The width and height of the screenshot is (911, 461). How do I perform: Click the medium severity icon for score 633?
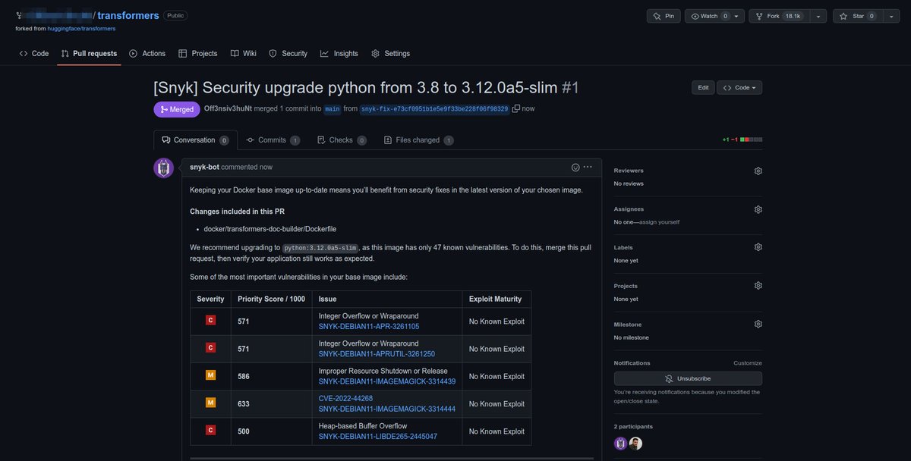pyautogui.click(x=210, y=402)
